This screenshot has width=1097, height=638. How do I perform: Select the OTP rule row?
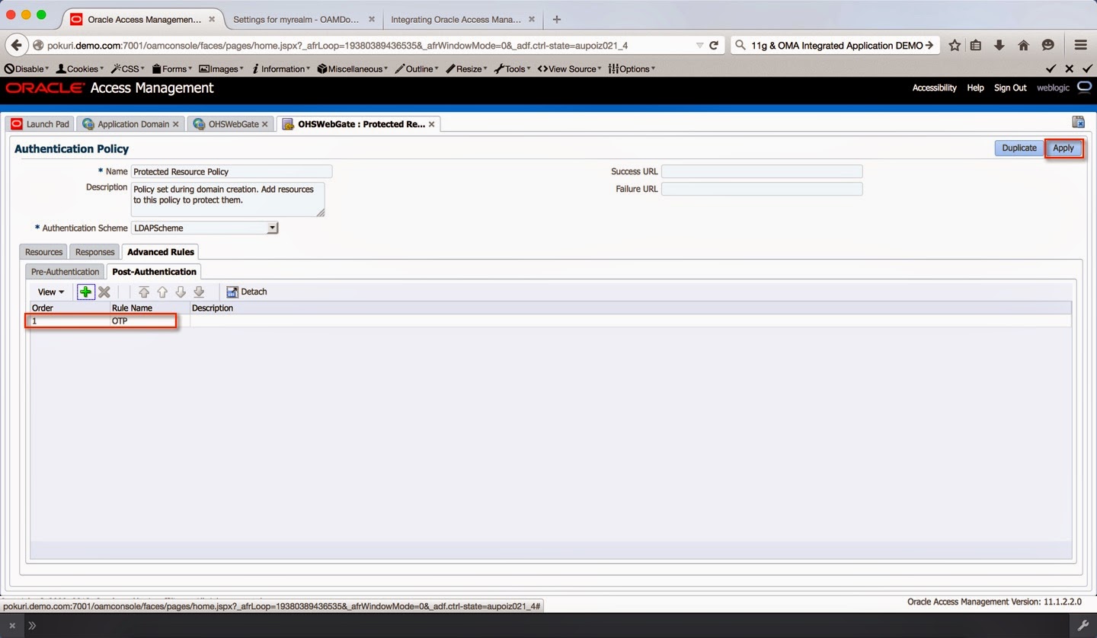(x=120, y=321)
